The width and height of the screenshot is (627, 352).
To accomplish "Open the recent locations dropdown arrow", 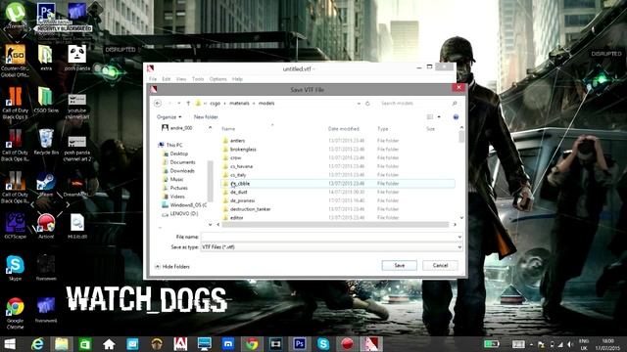I will [x=179, y=104].
